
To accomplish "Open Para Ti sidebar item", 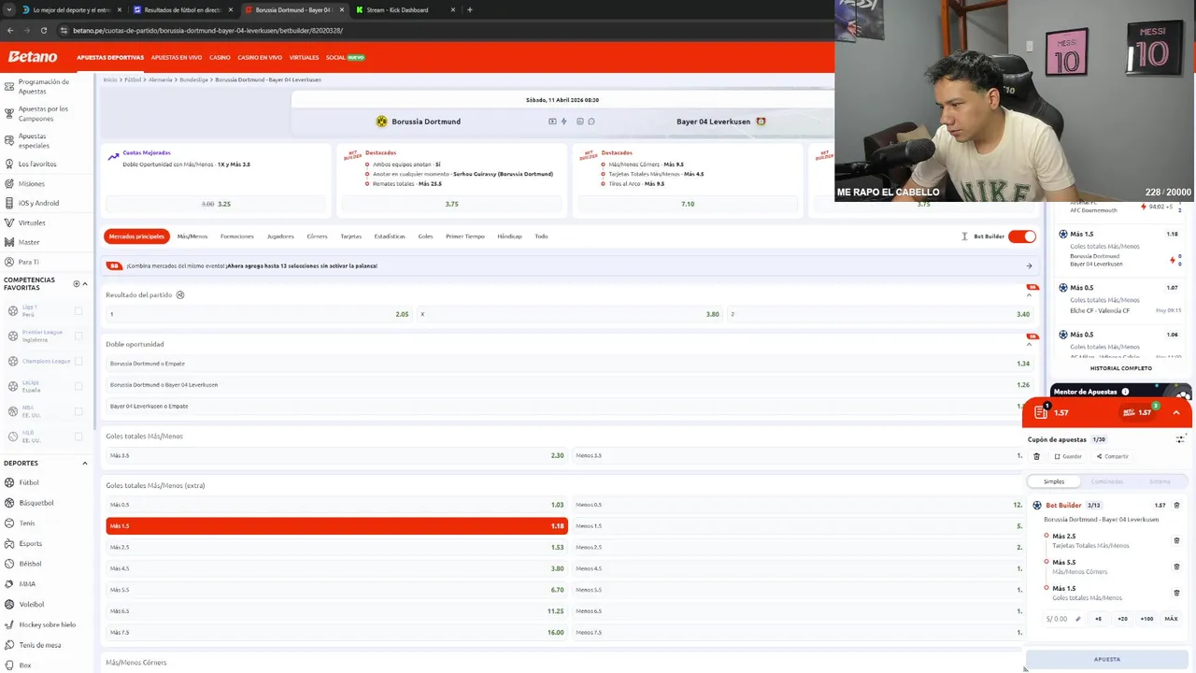I will (28, 262).
